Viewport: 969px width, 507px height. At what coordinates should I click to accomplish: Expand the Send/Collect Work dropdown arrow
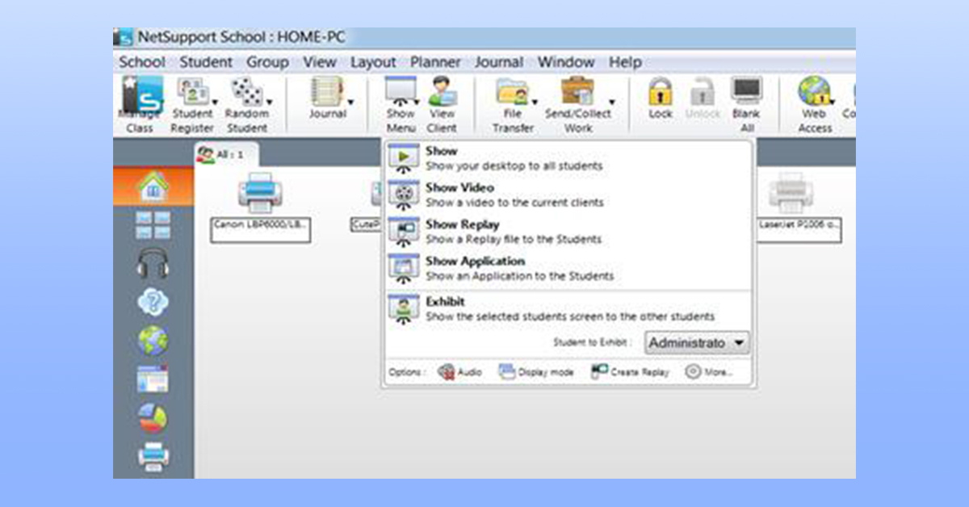pos(611,103)
